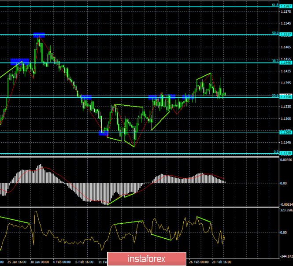Select the blue marker at the 1.1517 peak
This screenshot has height=266, width=293.
[x=39, y=35]
